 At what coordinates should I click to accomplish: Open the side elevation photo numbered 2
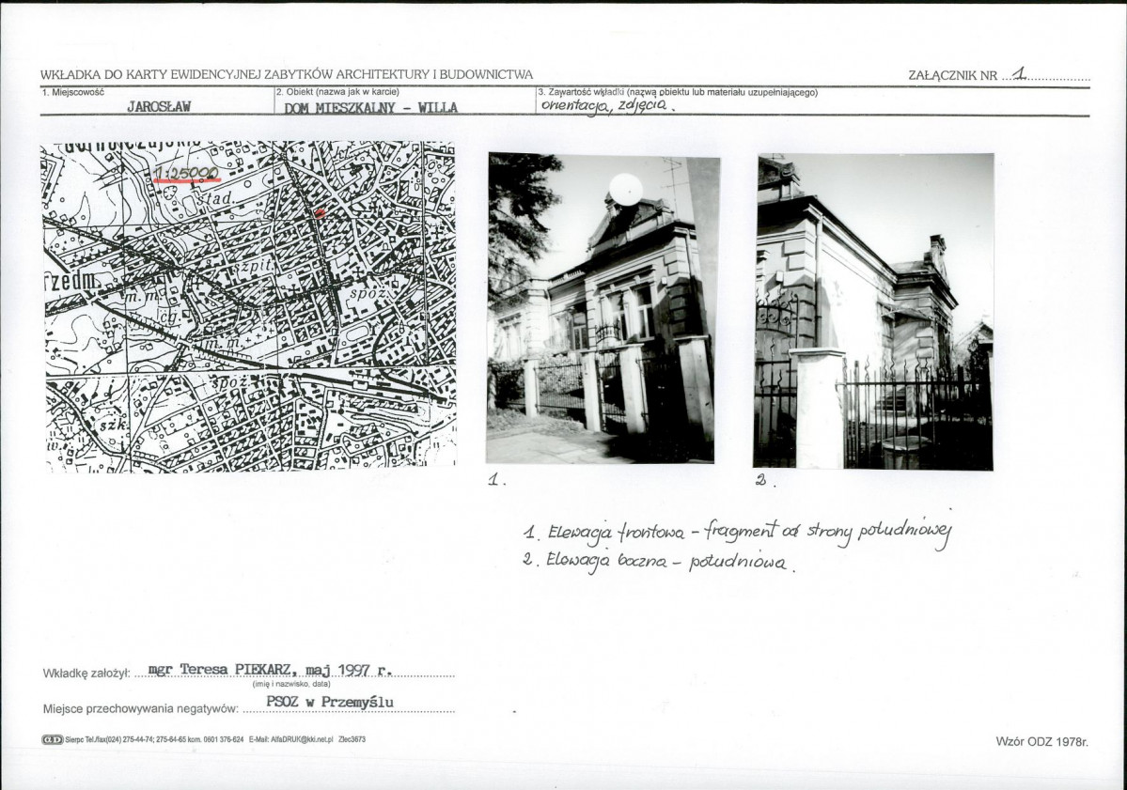873,312
